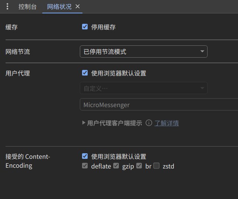Click the info icon beside 用户代理客户端提示
Viewport: 238px width, 199px height.
[149, 123]
